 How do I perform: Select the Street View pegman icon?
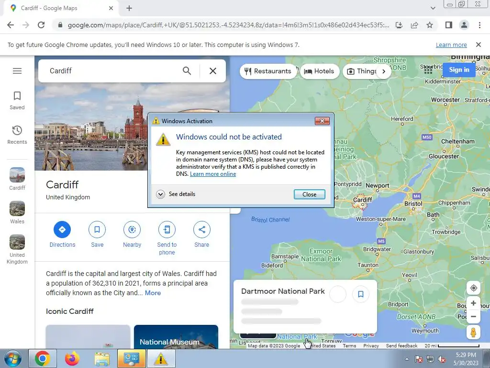(473, 332)
